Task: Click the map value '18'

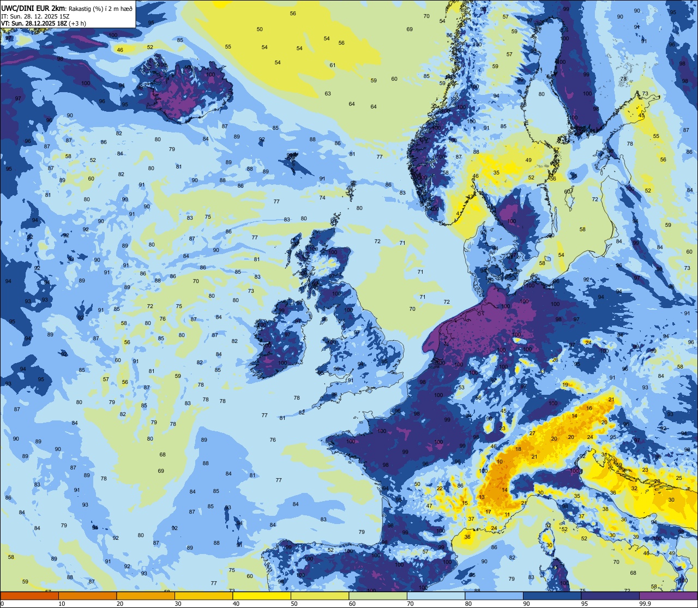Action: [519, 449]
